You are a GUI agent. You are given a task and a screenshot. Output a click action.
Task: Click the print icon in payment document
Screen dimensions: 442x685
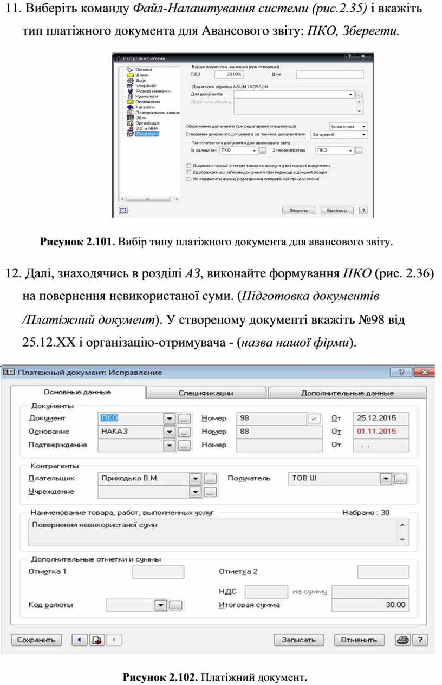[x=402, y=640]
